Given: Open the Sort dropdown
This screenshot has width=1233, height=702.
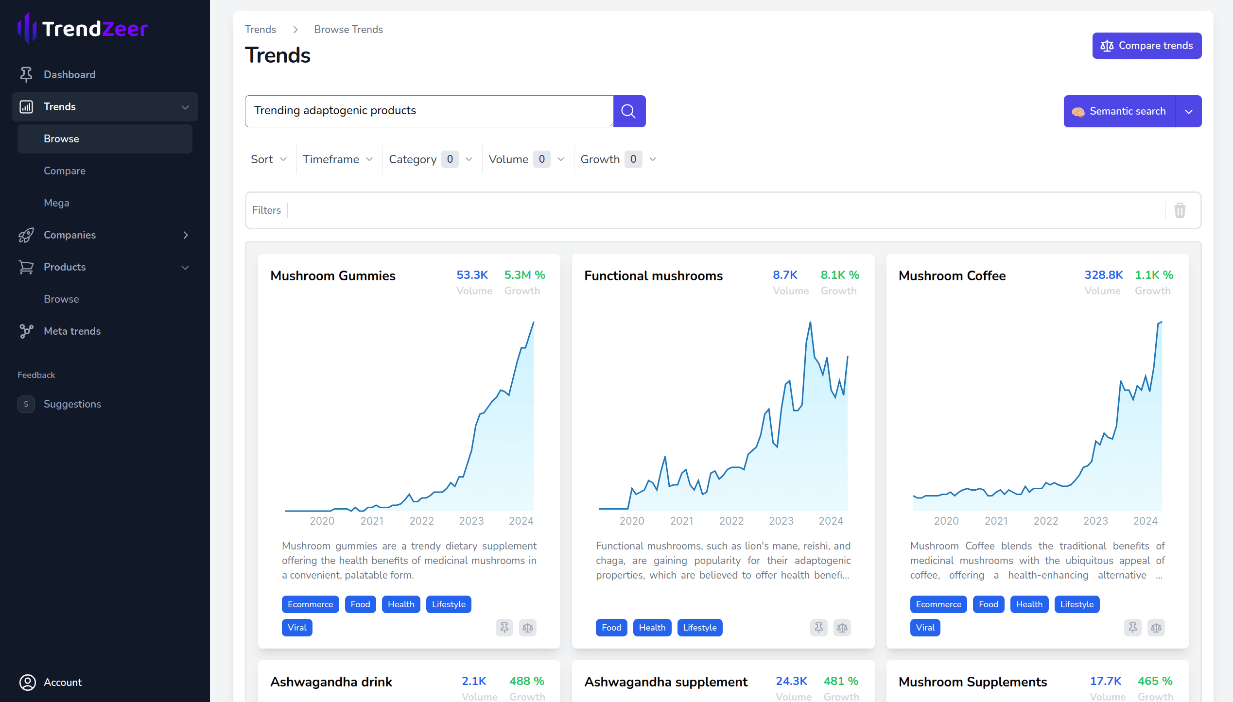Looking at the screenshot, I should click(268, 159).
